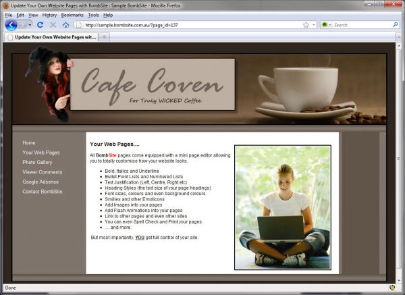Click 'Bullet Point Lists and Numbered Lists' bullet
This screenshot has width=405, height=295.
pyautogui.click(x=144, y=177)
